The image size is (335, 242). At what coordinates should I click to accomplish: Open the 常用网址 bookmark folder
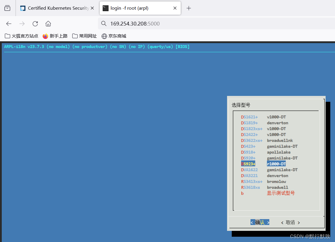coord(84,36)
